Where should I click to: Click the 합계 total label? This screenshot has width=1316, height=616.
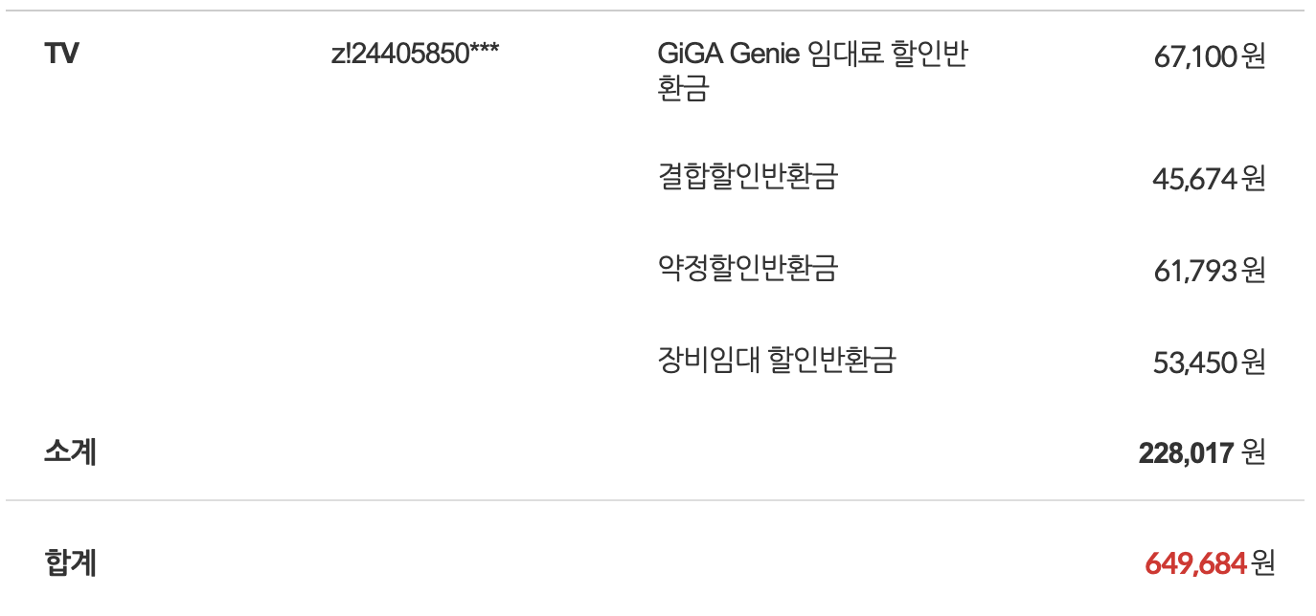[x=70, y=562]
